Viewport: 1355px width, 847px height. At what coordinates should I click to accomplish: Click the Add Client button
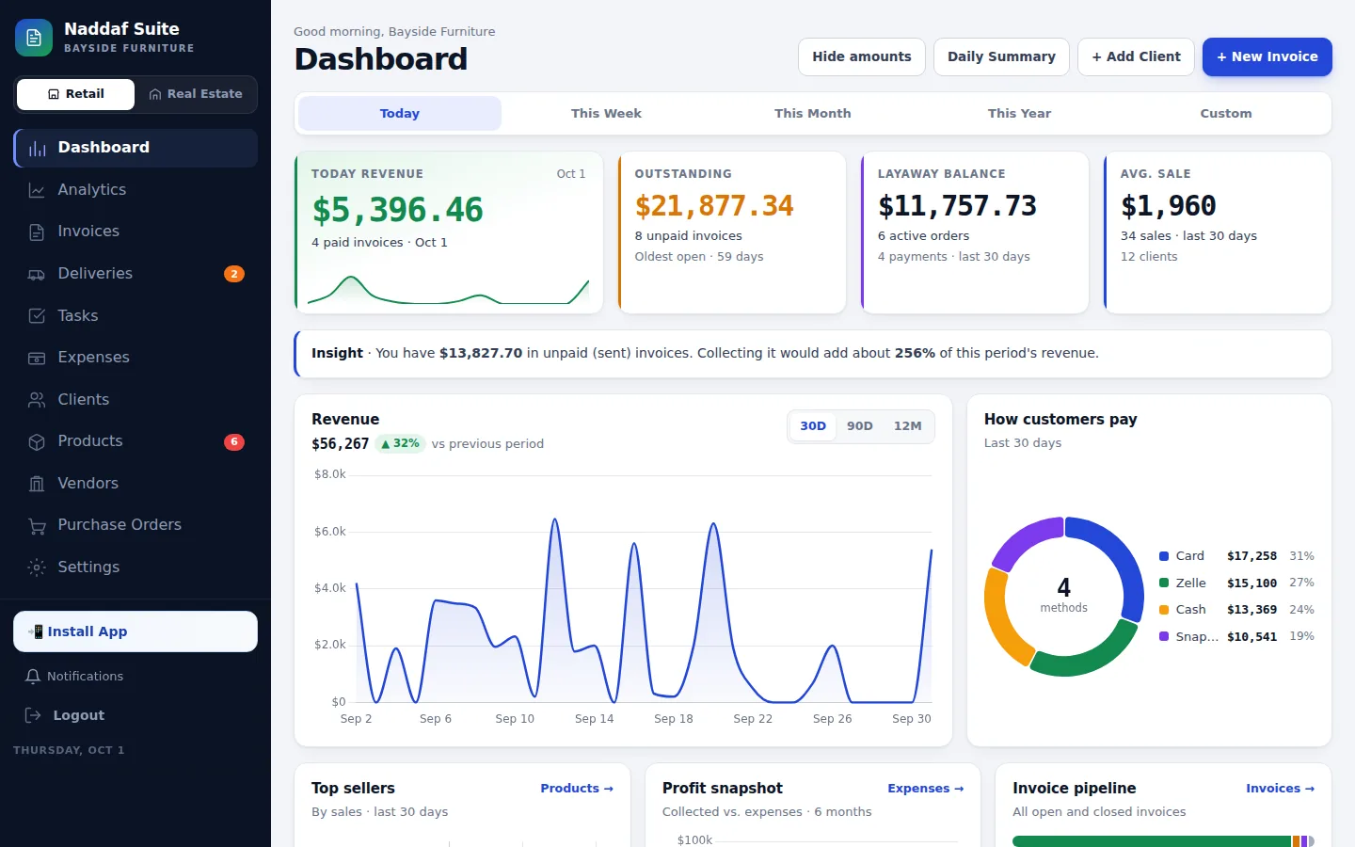[1136, 56]
